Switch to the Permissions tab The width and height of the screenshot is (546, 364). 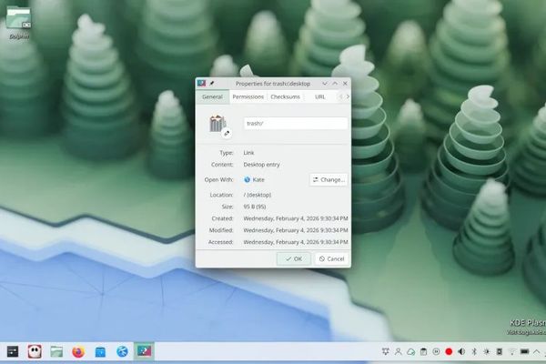point(248,96)
